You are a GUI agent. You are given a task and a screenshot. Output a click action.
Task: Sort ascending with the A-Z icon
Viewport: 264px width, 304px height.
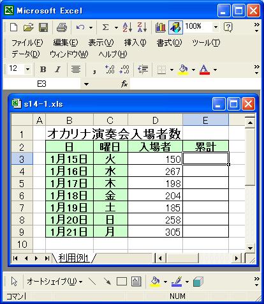point(128,27)
